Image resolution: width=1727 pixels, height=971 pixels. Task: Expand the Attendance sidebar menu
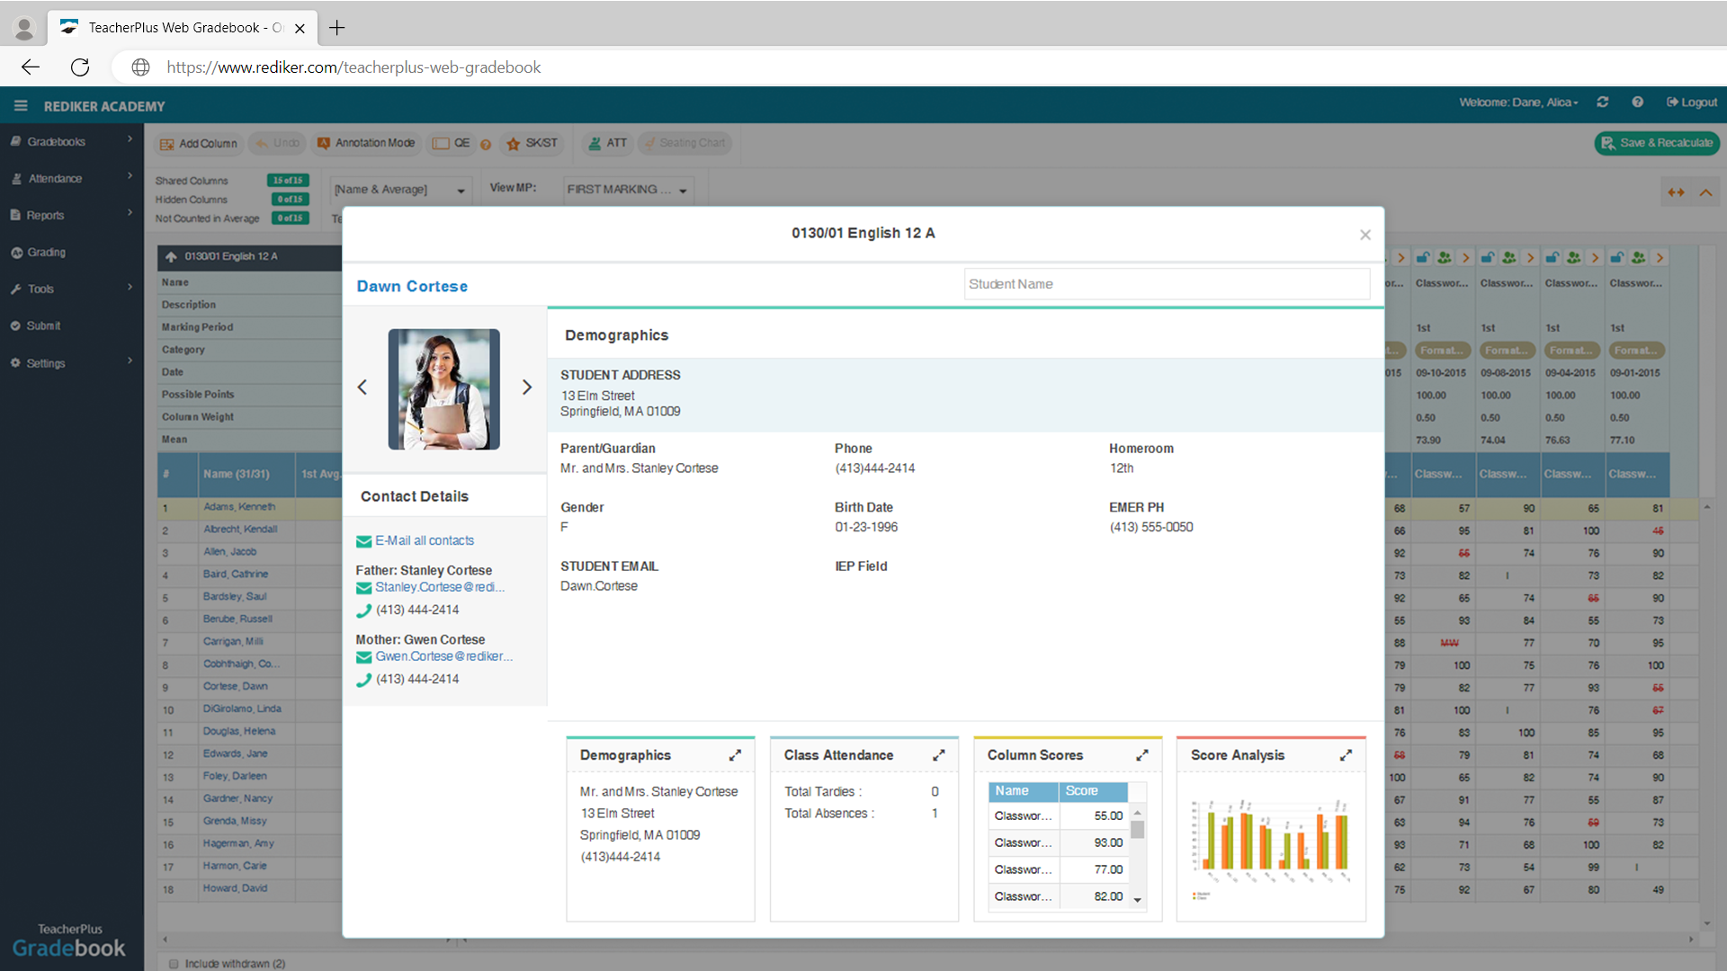(x=72, y=178)
